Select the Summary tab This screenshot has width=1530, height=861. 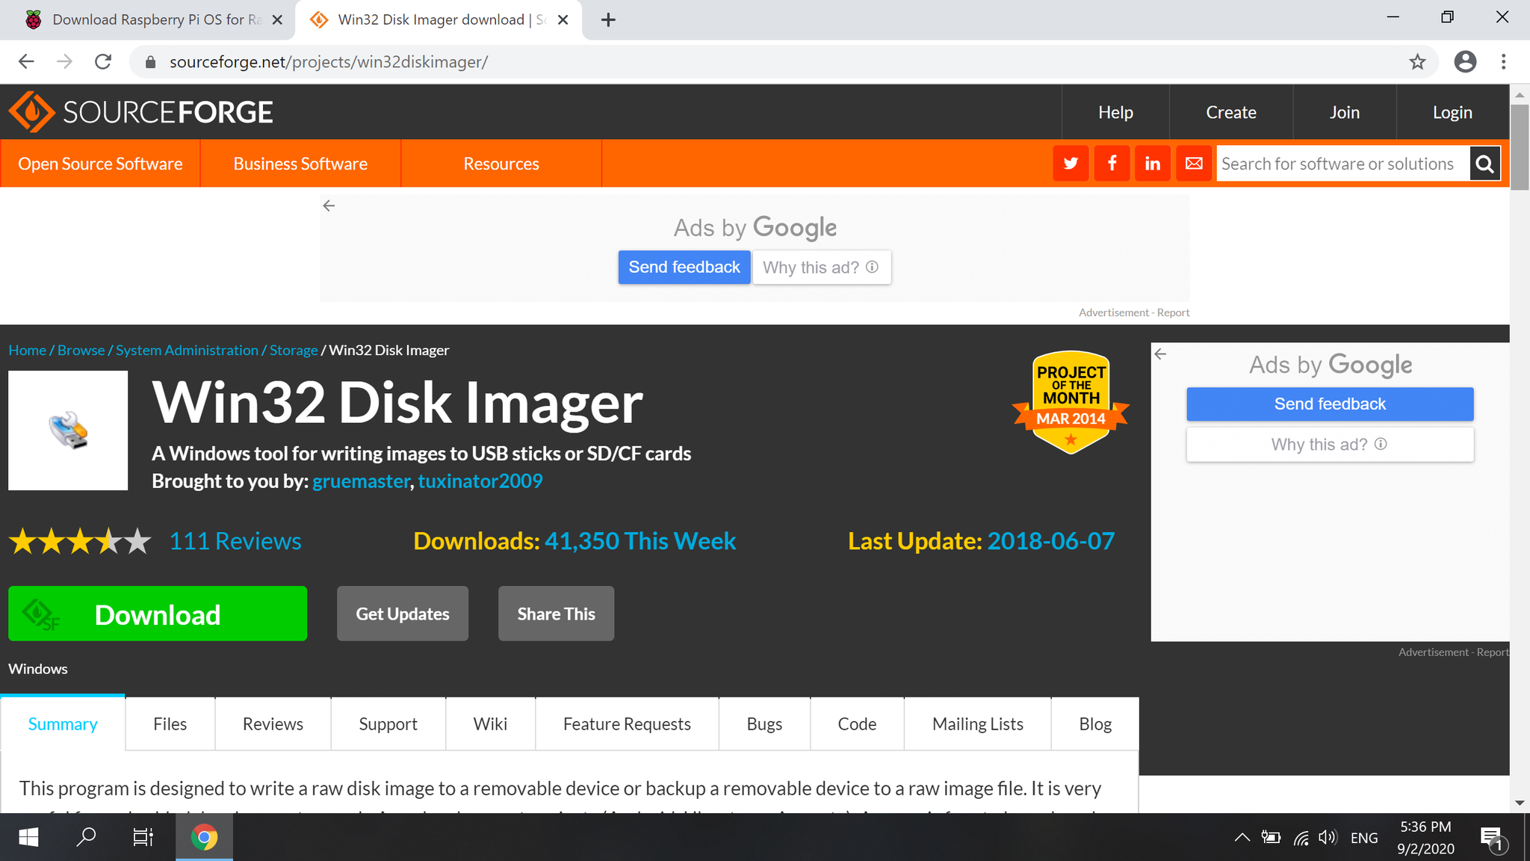pos(63,723)
